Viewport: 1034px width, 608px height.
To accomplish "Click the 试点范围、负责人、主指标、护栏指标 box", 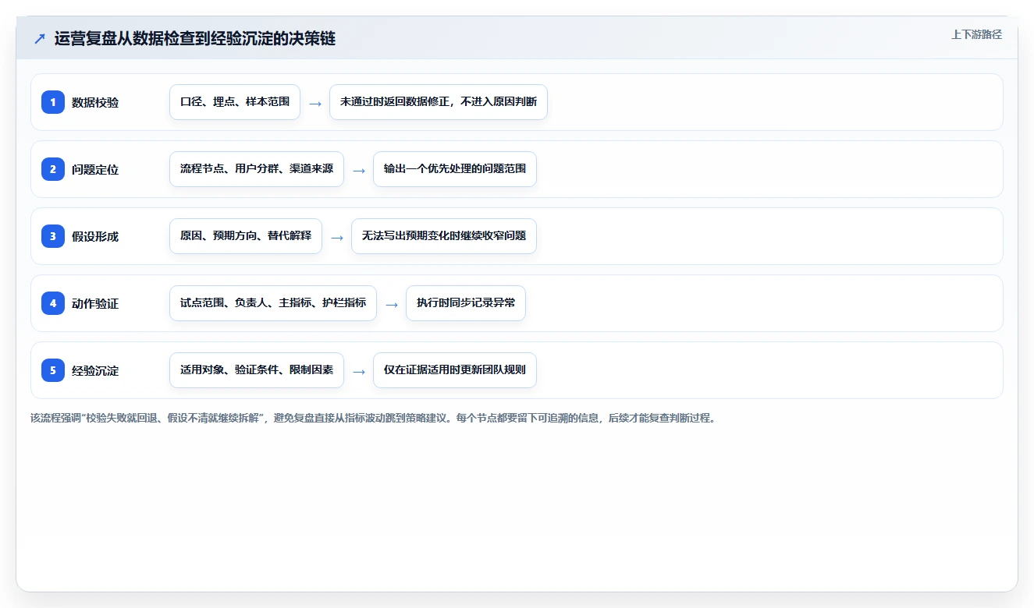I will pos(273,303).
